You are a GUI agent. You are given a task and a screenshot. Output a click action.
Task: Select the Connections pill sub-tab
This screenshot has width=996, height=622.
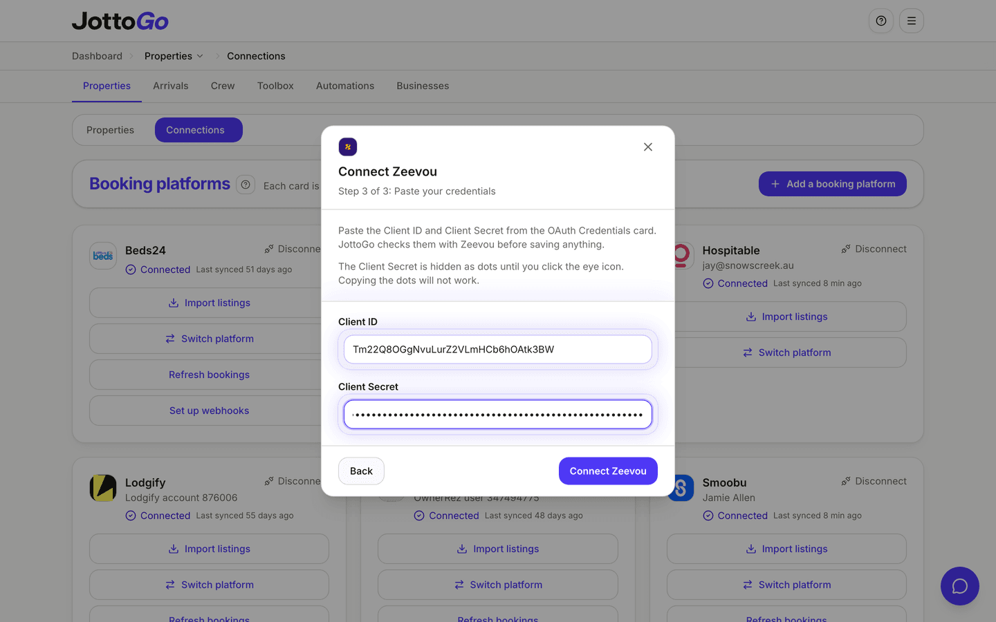(x=199, y=130)
